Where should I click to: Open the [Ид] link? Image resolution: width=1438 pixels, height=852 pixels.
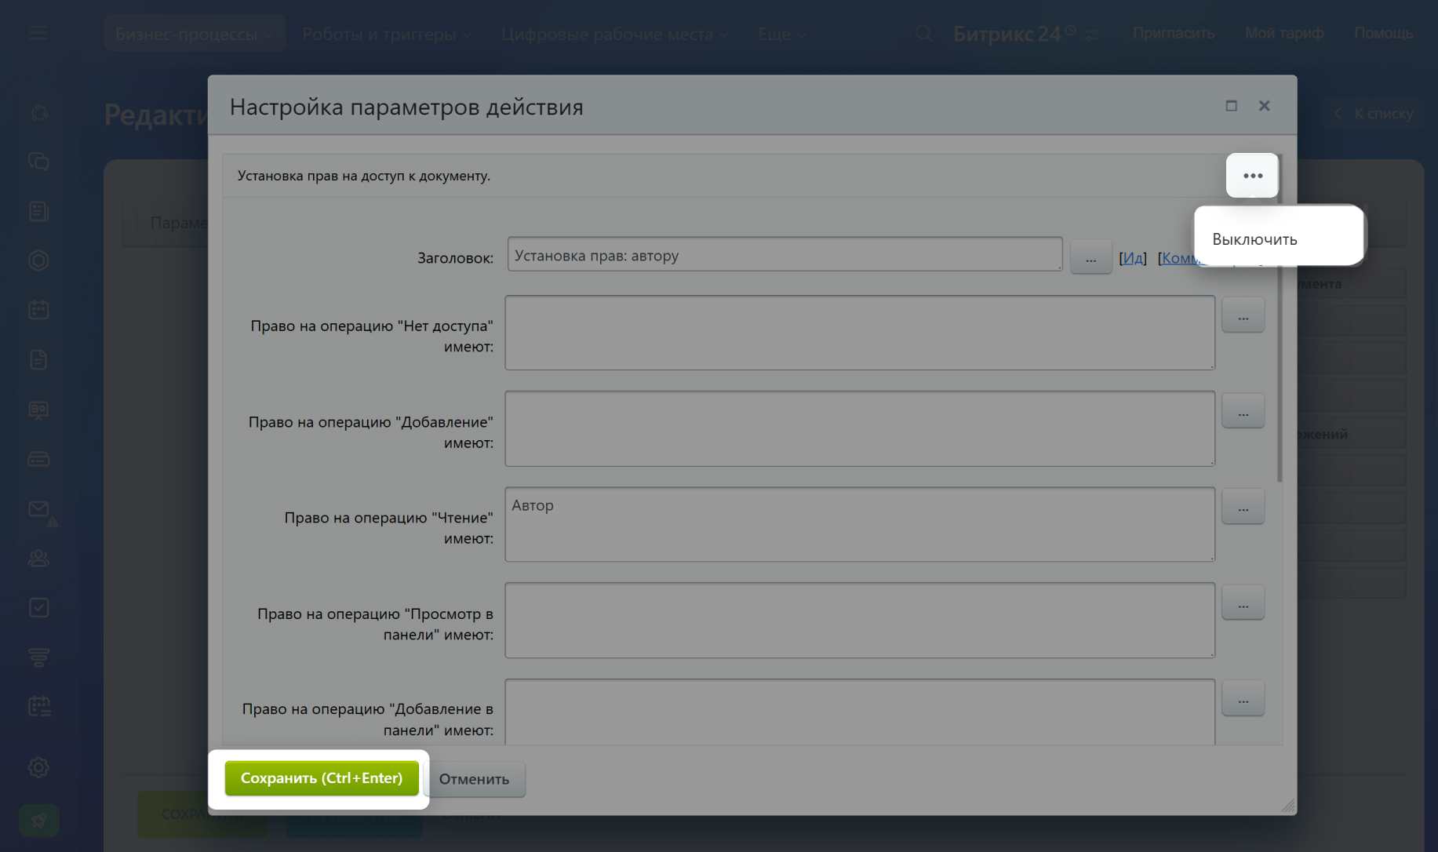pos(1132,258)
